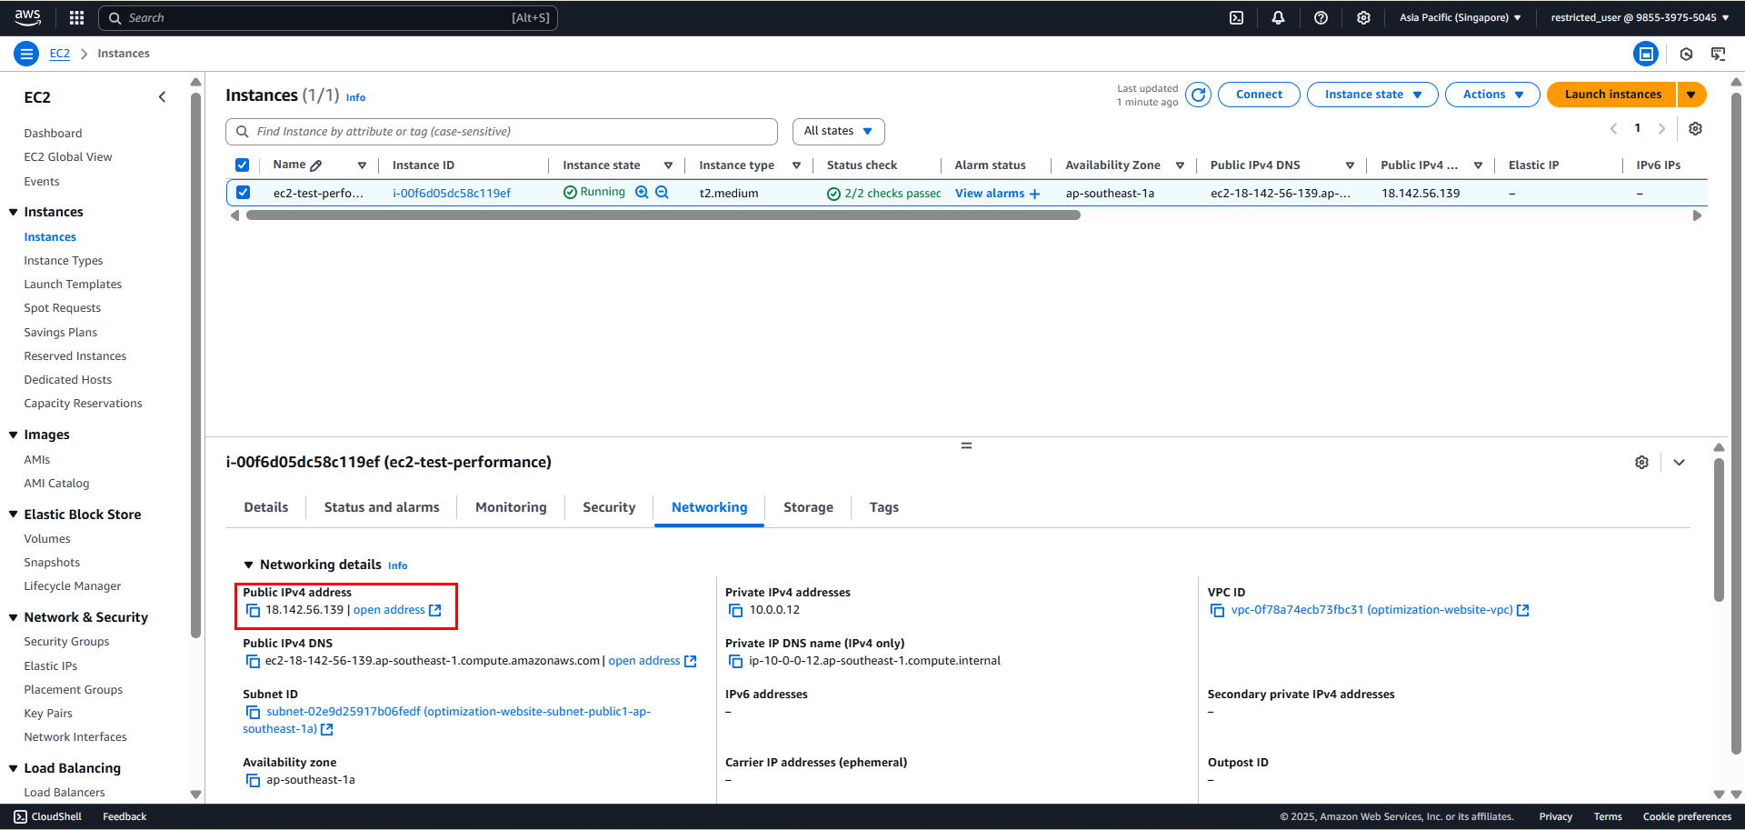Switch to the Monitoring tab
1745x830 pixels.
(x=511, y=507)
